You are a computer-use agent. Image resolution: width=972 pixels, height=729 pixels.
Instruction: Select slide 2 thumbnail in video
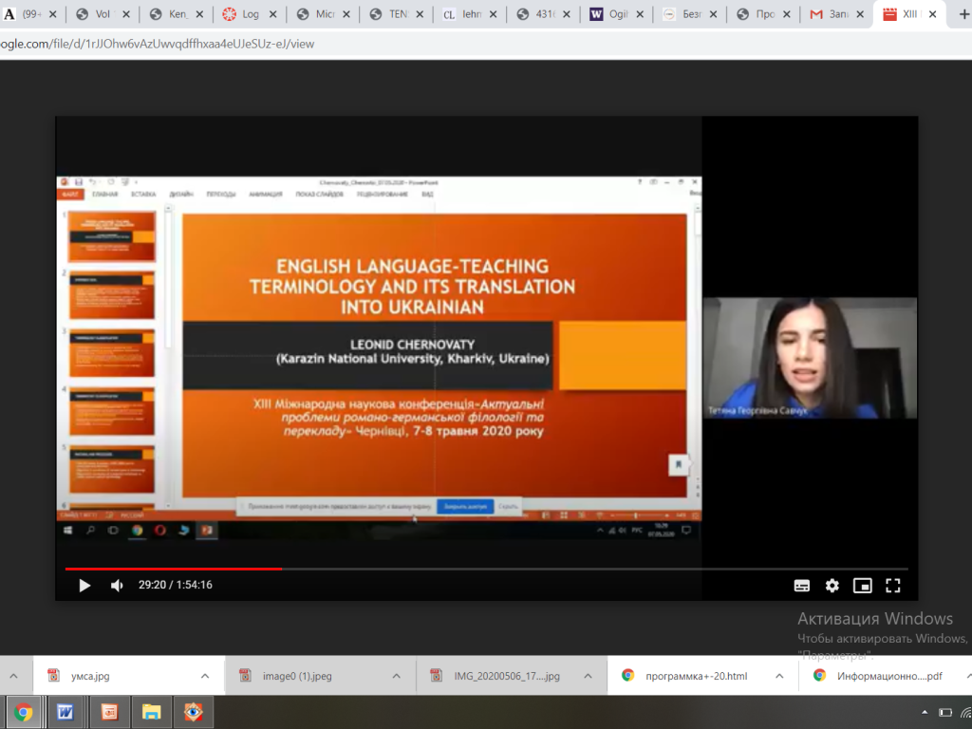click(112, 295)
